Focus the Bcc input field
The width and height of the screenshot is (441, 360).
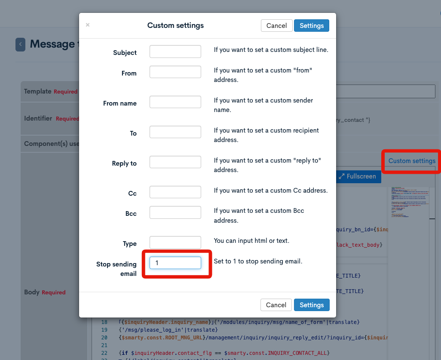[x=175, y=212]
